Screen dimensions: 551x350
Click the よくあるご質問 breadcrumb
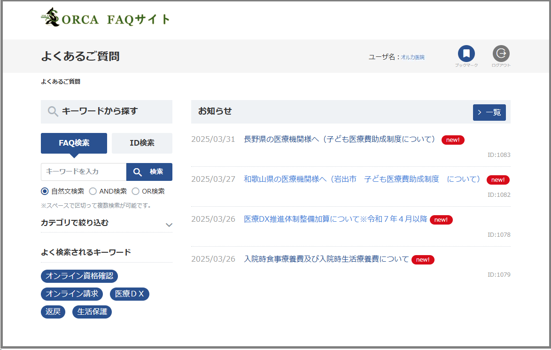pos(61,82)
